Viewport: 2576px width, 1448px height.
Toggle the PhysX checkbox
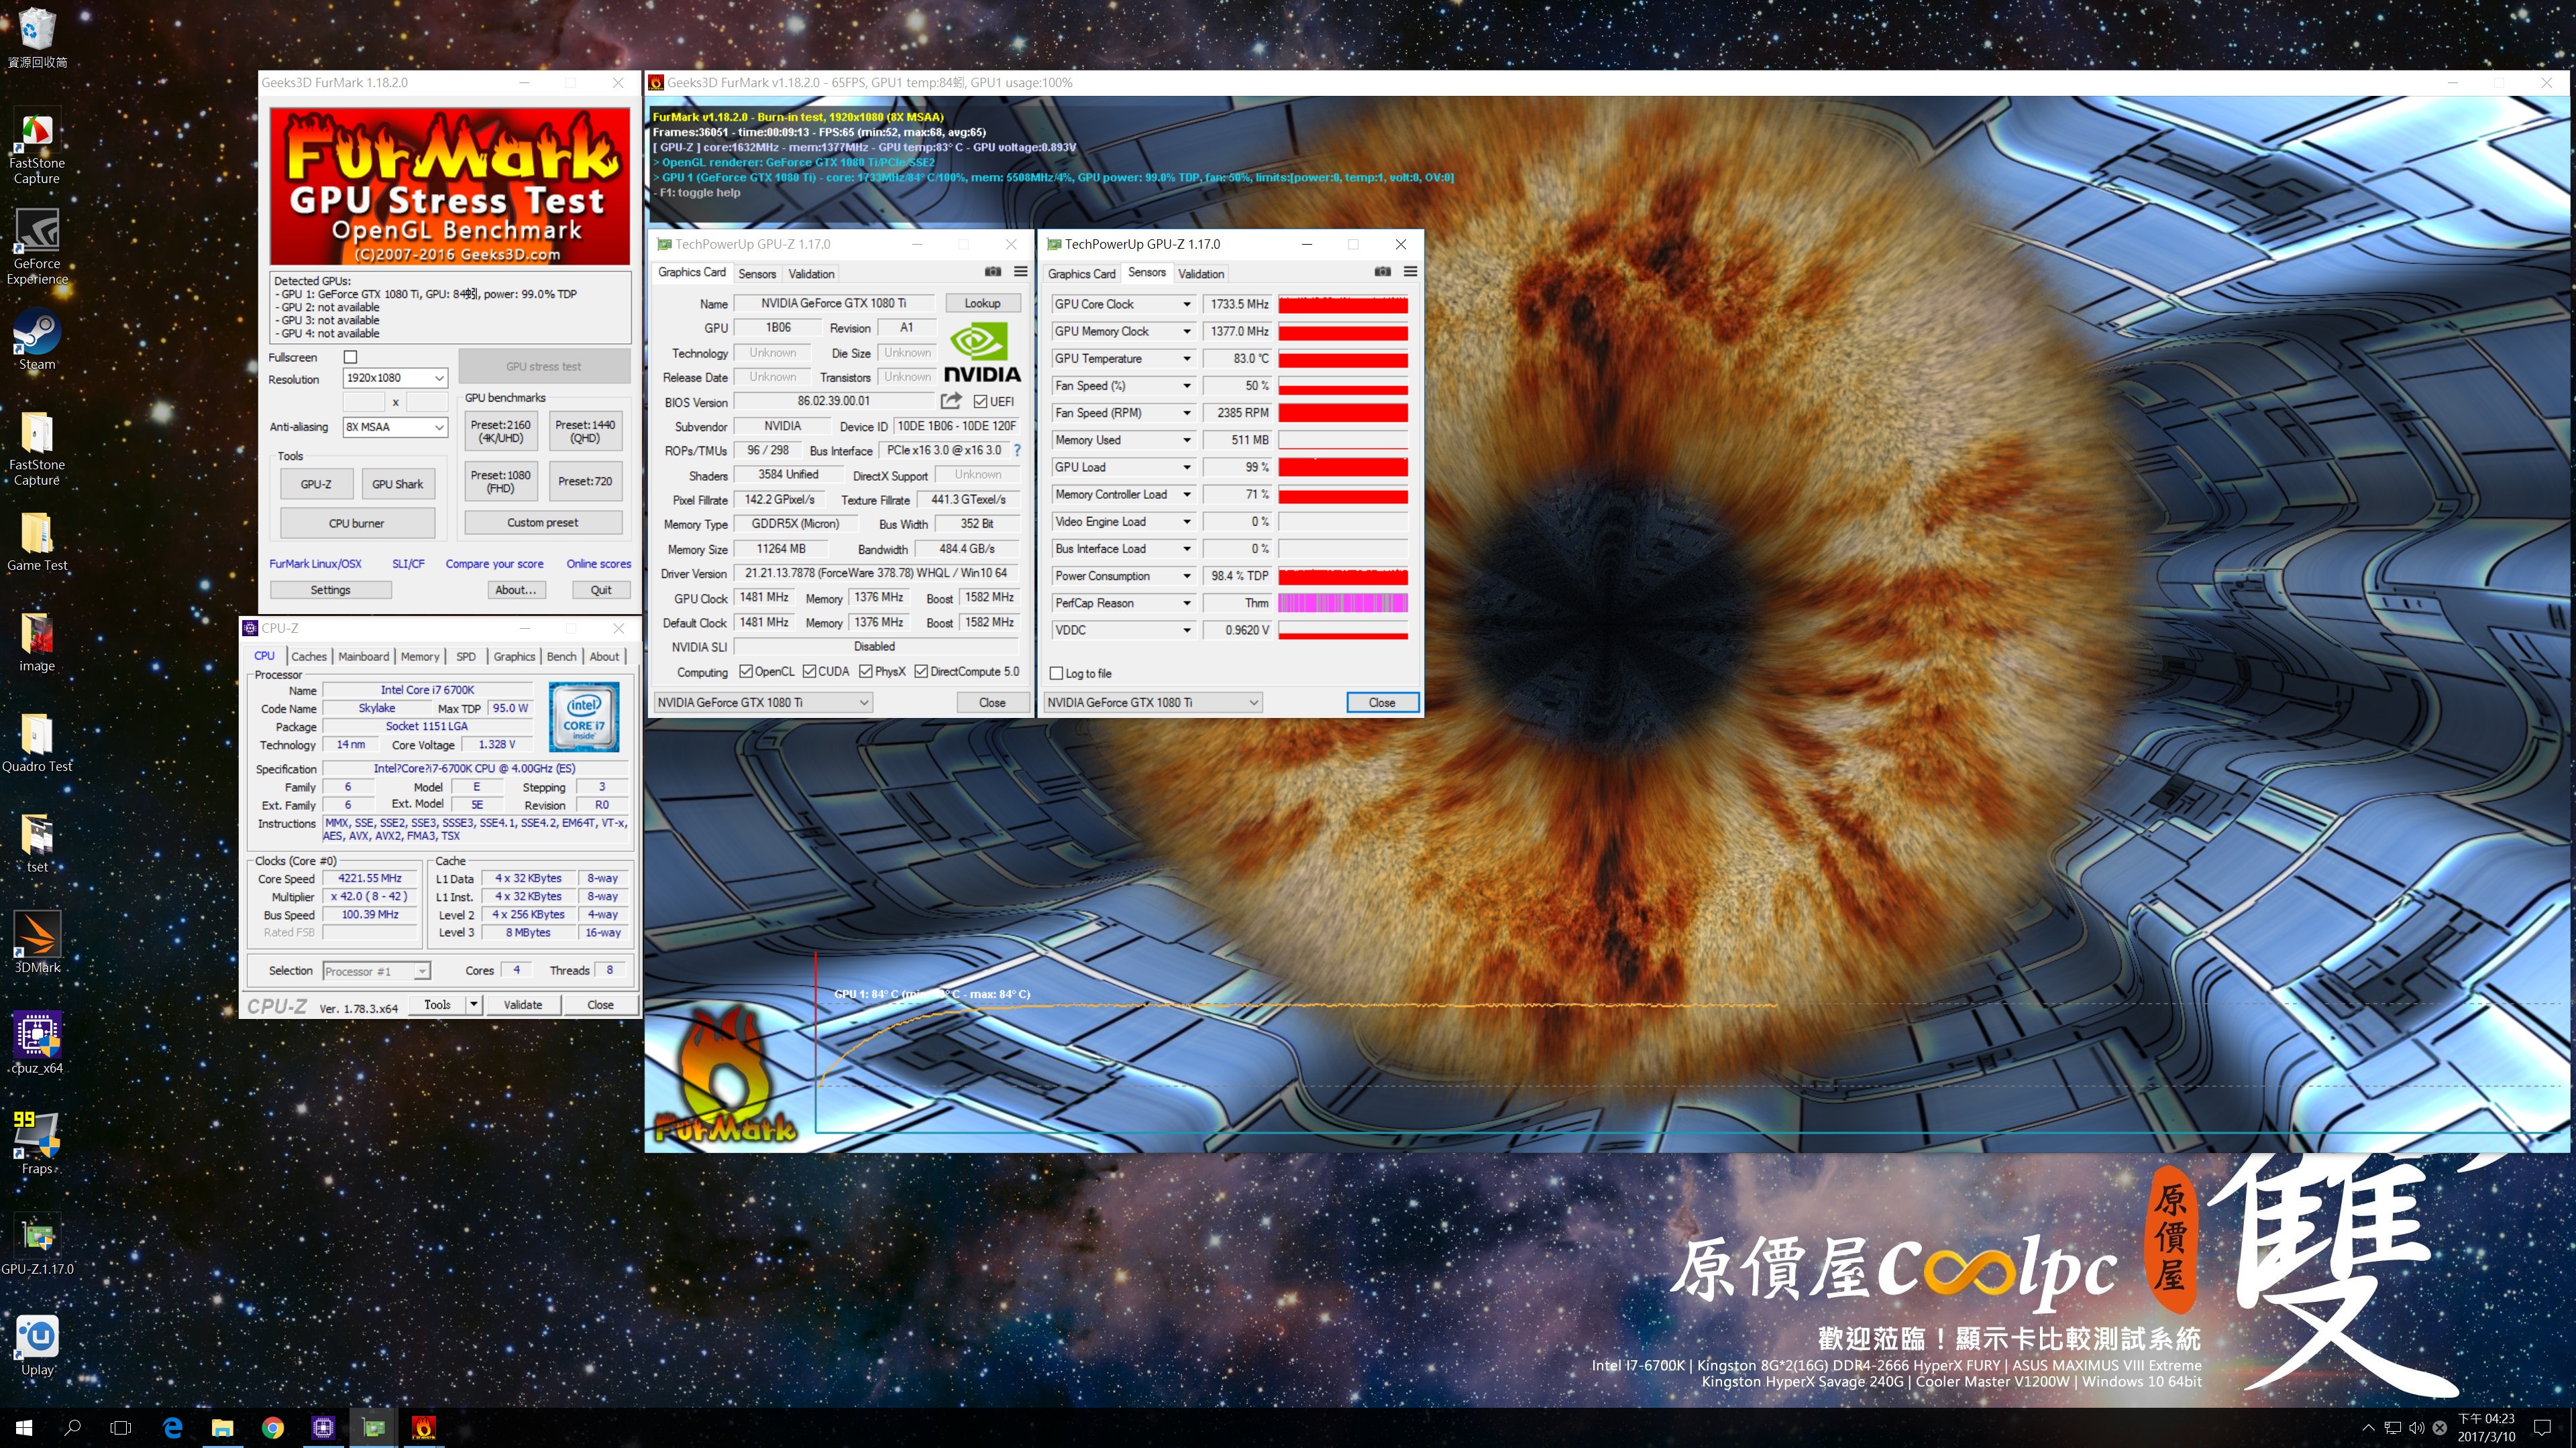[x=866, y=672]
